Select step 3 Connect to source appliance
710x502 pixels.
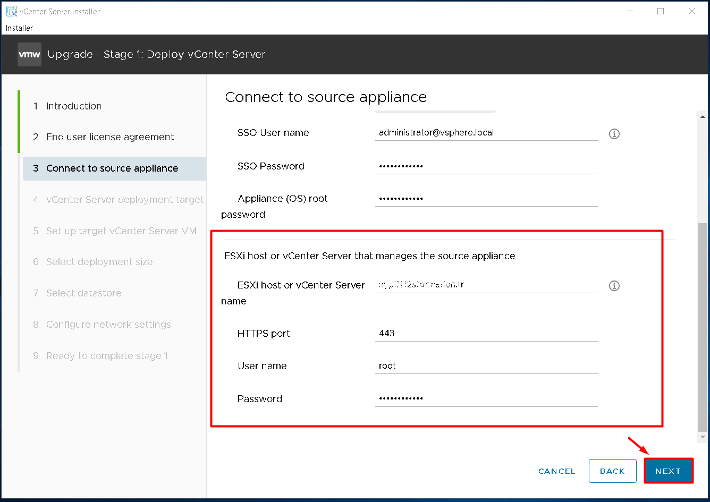pyautogui.click(x=114, y=168)
